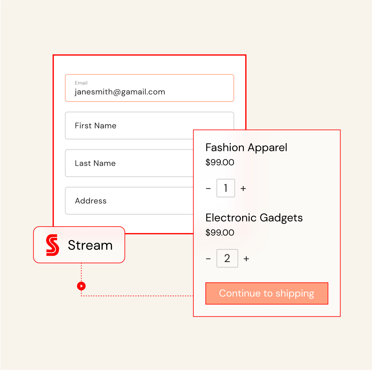Click the small Email label above the address
This screenshot has width=372, height=370.
pyautogui.click(x=81, y=83)
